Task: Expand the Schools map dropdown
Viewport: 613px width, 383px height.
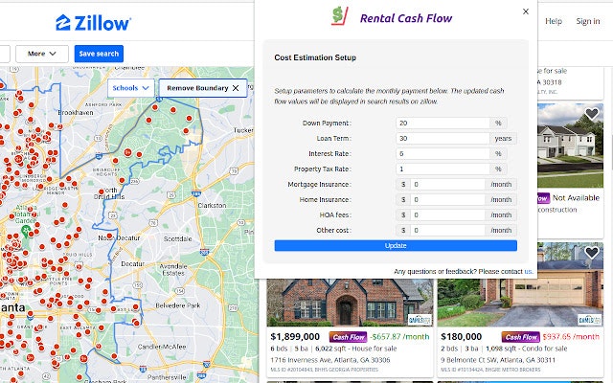Action: (x=131, y=88)
